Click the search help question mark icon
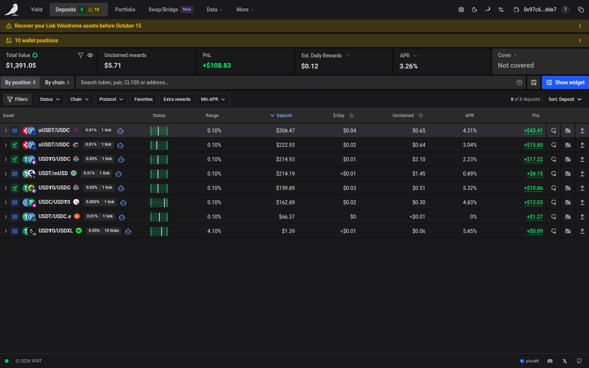 click(x=519, y=82)
